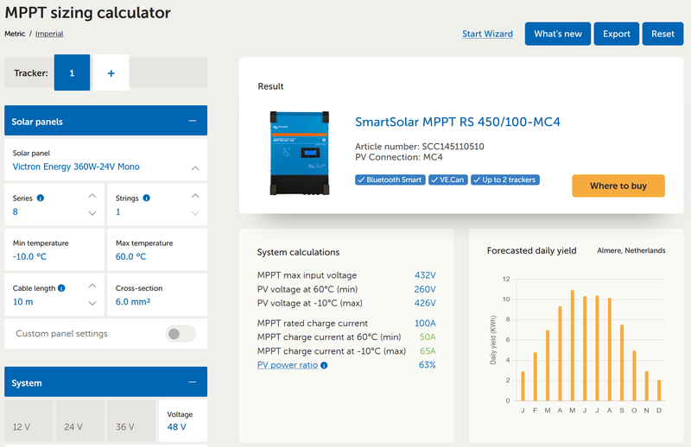The width and height of the screenshot is (691, 447).
Task: Click the Start Wizard link
Action: coord(487,34)
